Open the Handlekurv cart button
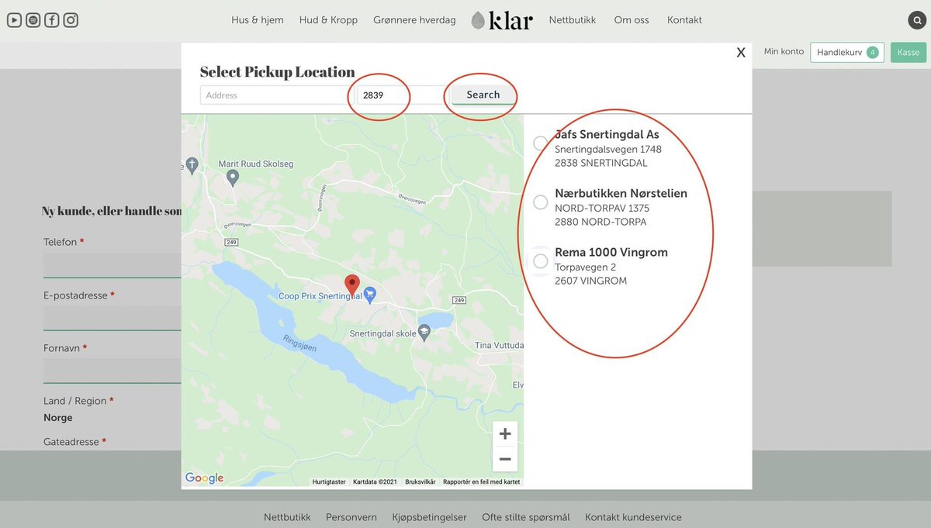931x528 pixels. 847,52
